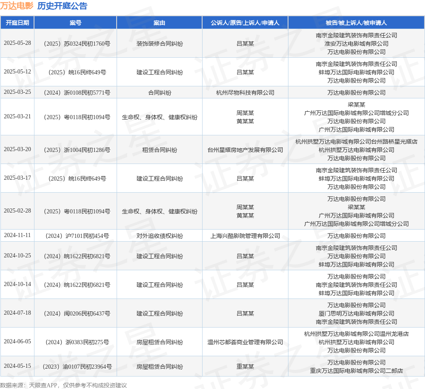Select date cell 2024-10-14

pyautogui.click(x=17, y=284)
